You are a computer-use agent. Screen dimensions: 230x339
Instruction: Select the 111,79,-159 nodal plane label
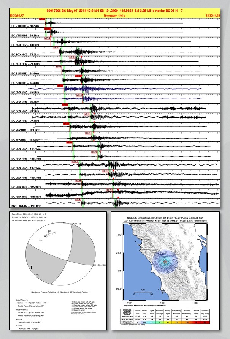point(100,265)
